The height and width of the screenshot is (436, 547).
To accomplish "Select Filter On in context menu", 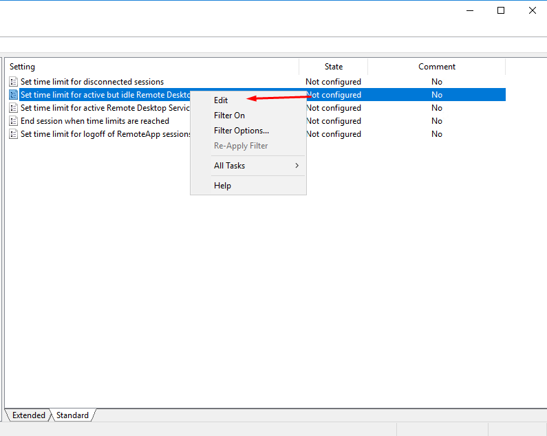I will click(x=229, y=116).
